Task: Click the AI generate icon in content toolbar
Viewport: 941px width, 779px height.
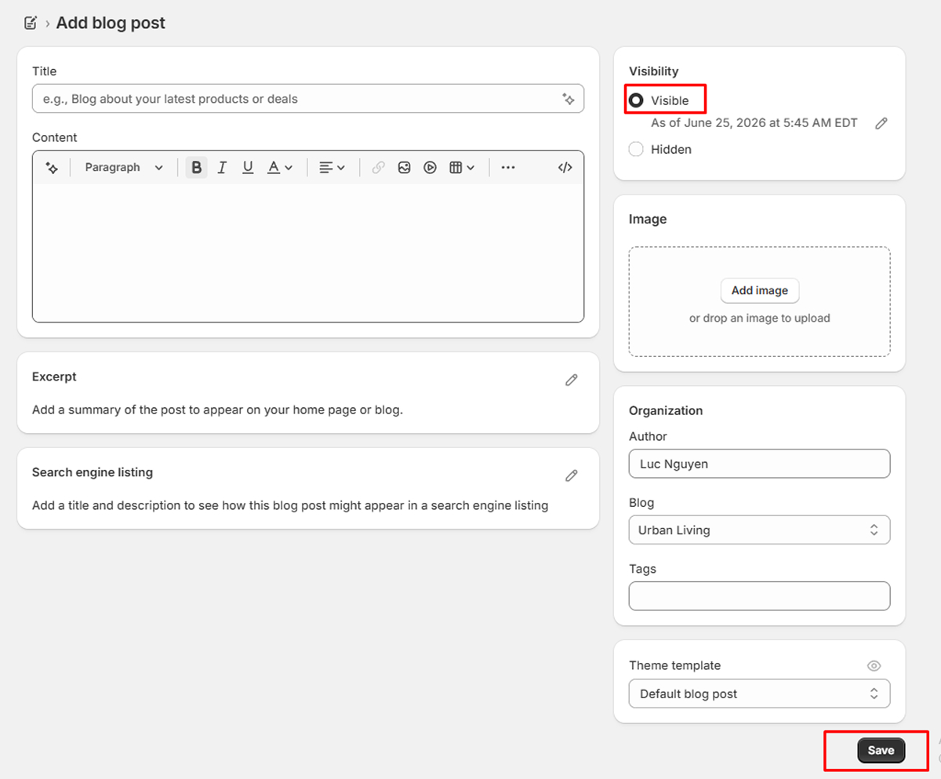Action: [52, 167]
